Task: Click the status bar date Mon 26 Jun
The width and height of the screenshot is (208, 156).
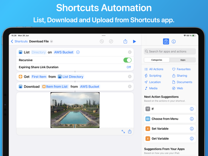Action: 23,35
